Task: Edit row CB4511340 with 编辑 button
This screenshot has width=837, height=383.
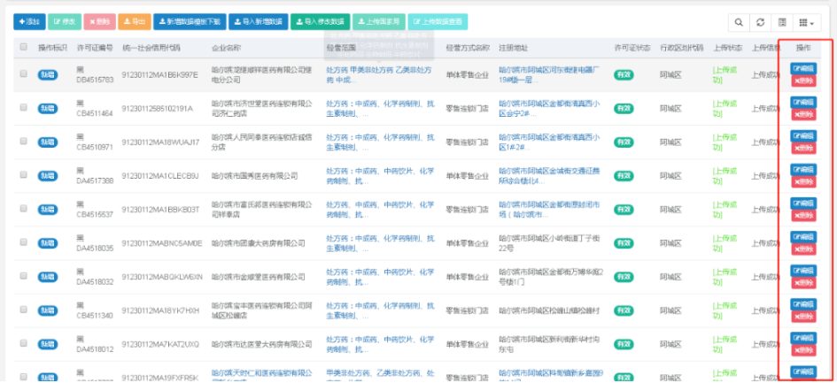Action: 803,304
